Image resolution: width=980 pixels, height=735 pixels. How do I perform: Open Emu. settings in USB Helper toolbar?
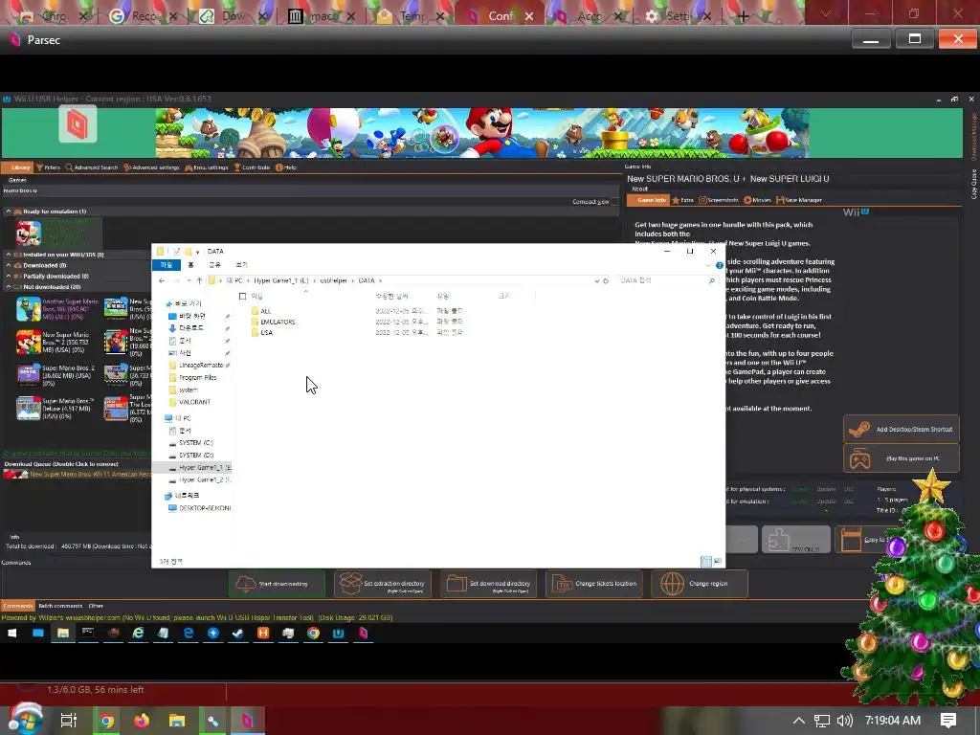click(207, 167)
